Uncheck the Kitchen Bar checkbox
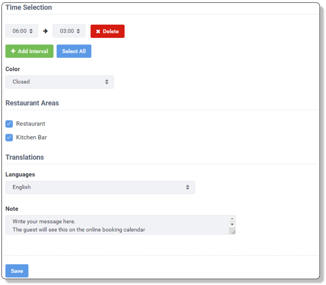The width and height of the screenshot is (326, 285). [9, 137]
